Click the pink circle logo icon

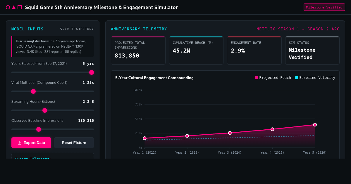coord(8,7)
